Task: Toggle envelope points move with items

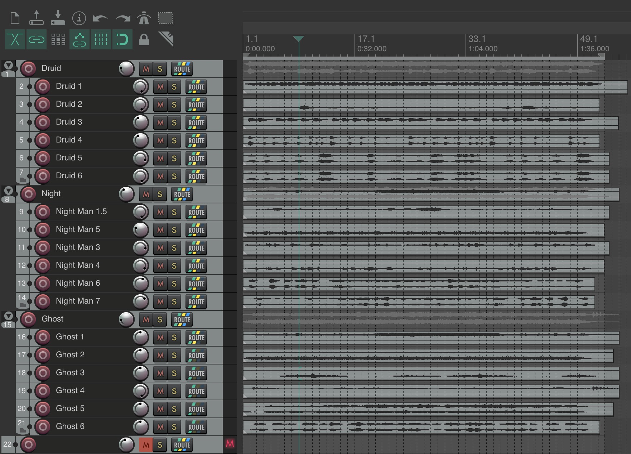Action: (80, 39)
